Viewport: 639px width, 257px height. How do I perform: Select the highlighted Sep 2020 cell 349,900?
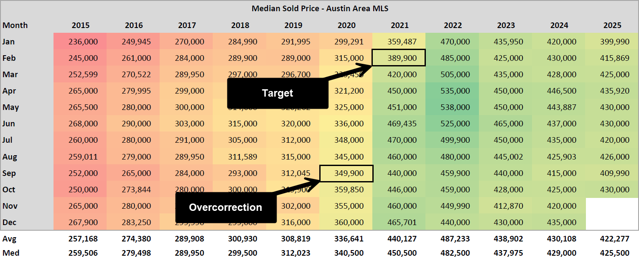346,173
